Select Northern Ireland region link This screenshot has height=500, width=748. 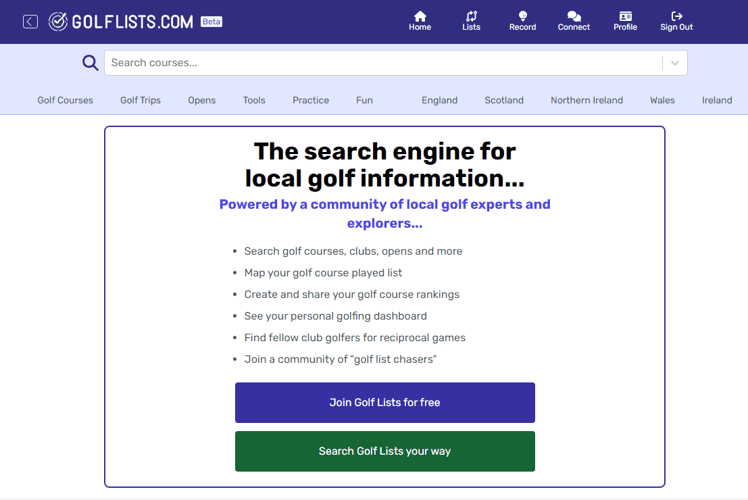tap(587, 100)
